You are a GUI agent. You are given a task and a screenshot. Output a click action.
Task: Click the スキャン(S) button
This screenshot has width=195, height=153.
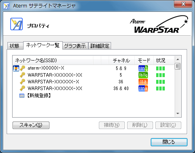point(31,125)
